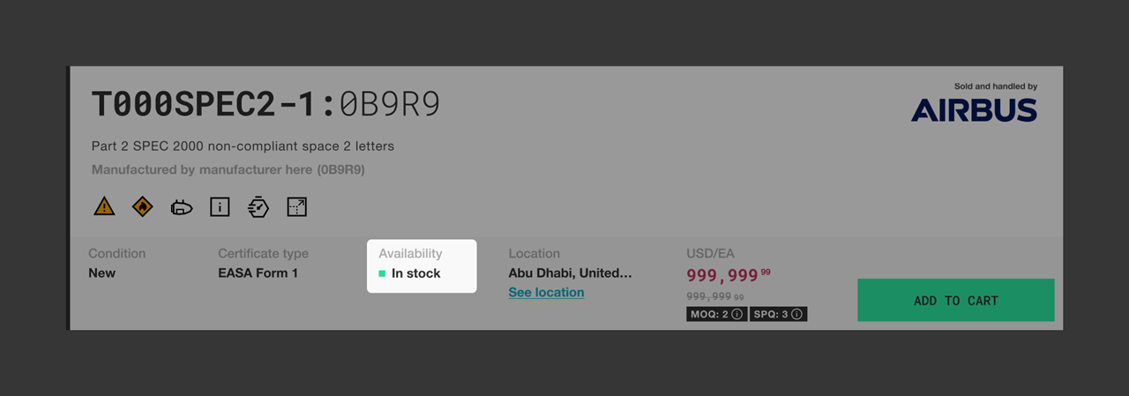Screen dimensions: 1129x396
Task: Open the square info icon
Action: (x=220, y=206)
